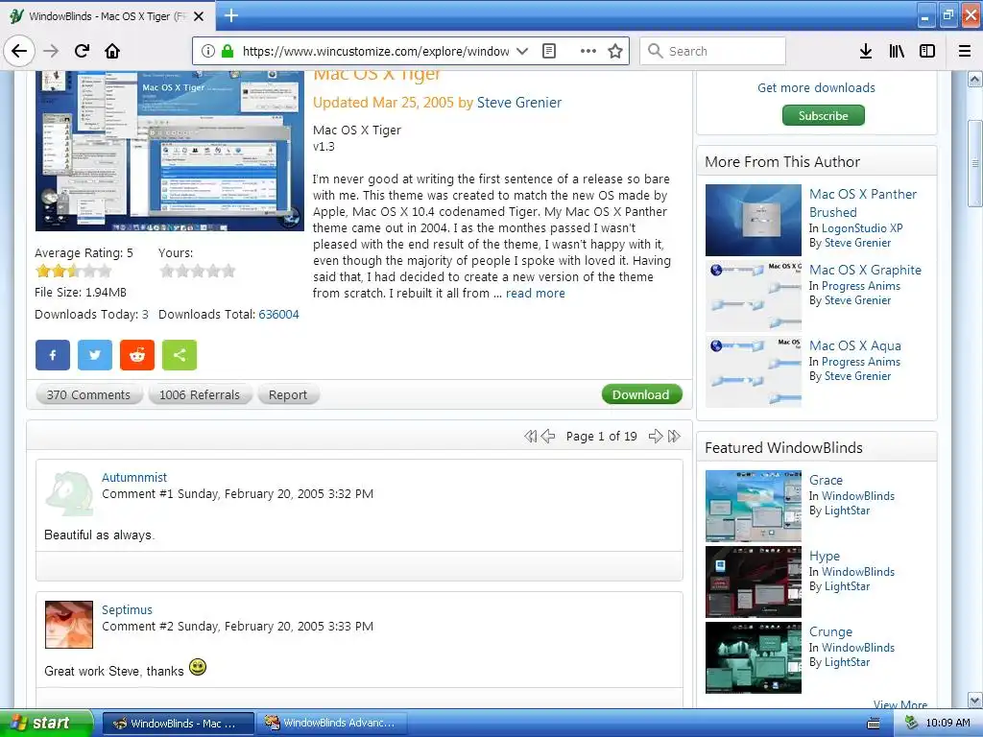
Task: Select WindowBlinds - Mac ... taskbar button
Action: tap(178, 724)
